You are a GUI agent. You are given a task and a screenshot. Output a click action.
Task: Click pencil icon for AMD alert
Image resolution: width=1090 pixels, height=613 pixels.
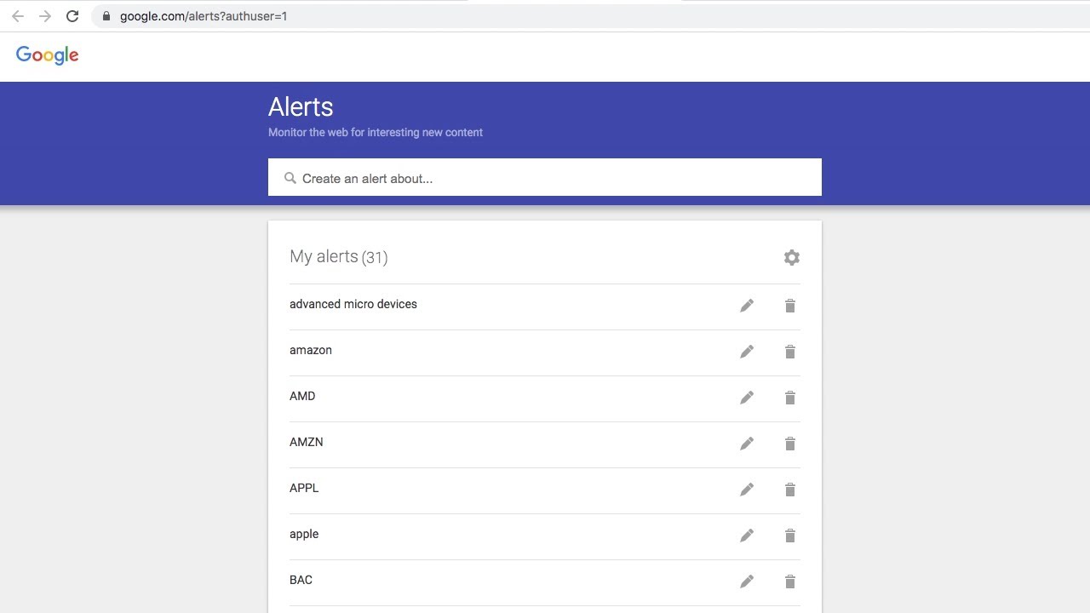click(x=747, y=398)
